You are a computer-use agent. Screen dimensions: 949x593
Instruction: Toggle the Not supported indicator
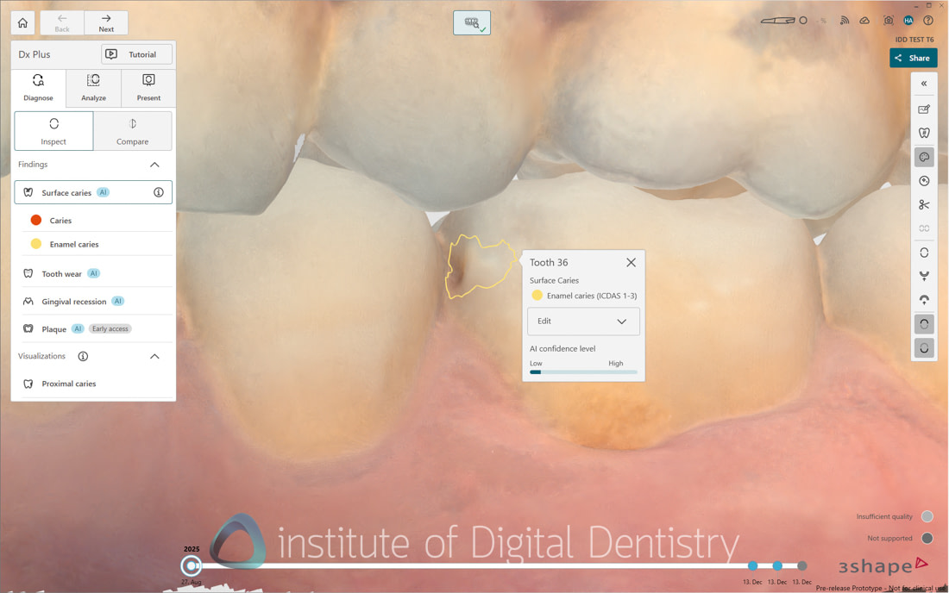(x=926, y=538)
